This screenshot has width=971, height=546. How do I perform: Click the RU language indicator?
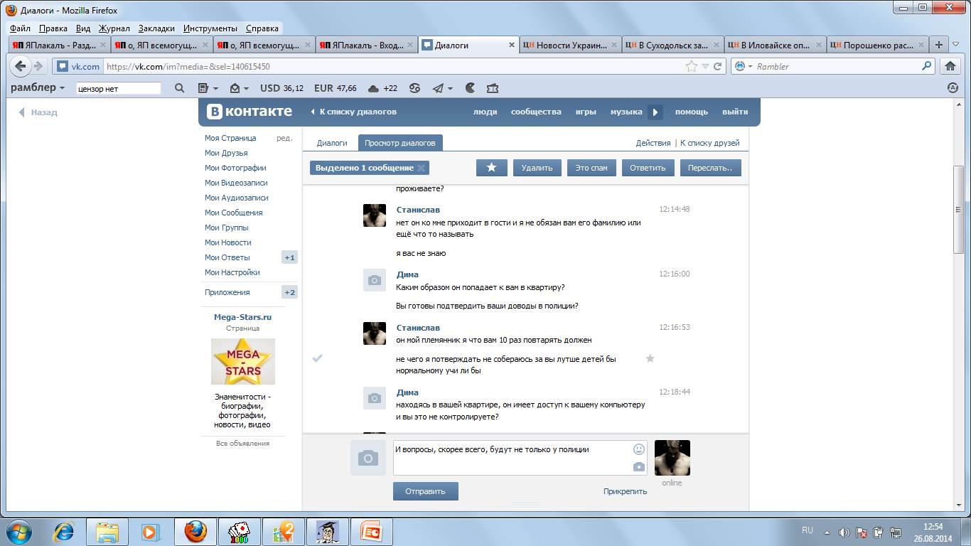point(807,530)
